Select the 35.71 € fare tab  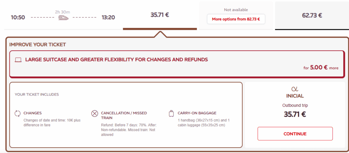pyautogui.click(x=160, y=15)
